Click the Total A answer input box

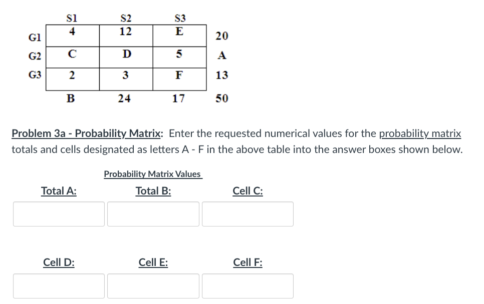59,213
